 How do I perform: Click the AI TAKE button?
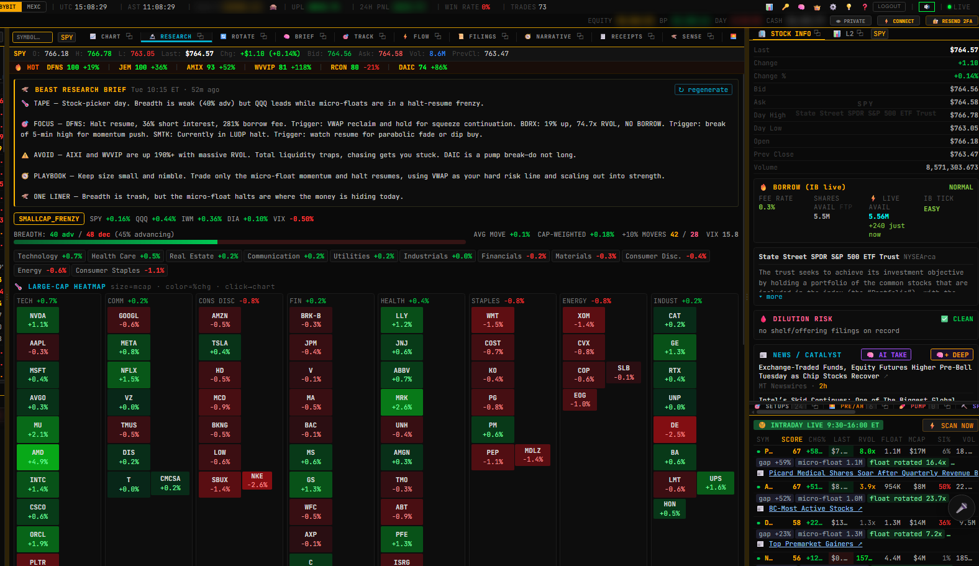886,355
